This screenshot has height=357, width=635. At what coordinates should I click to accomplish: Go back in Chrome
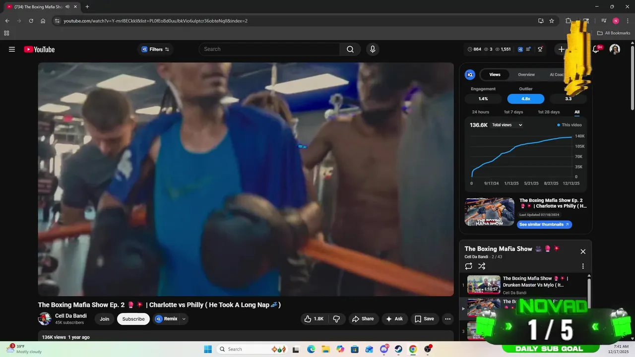(x=7, y=21)
